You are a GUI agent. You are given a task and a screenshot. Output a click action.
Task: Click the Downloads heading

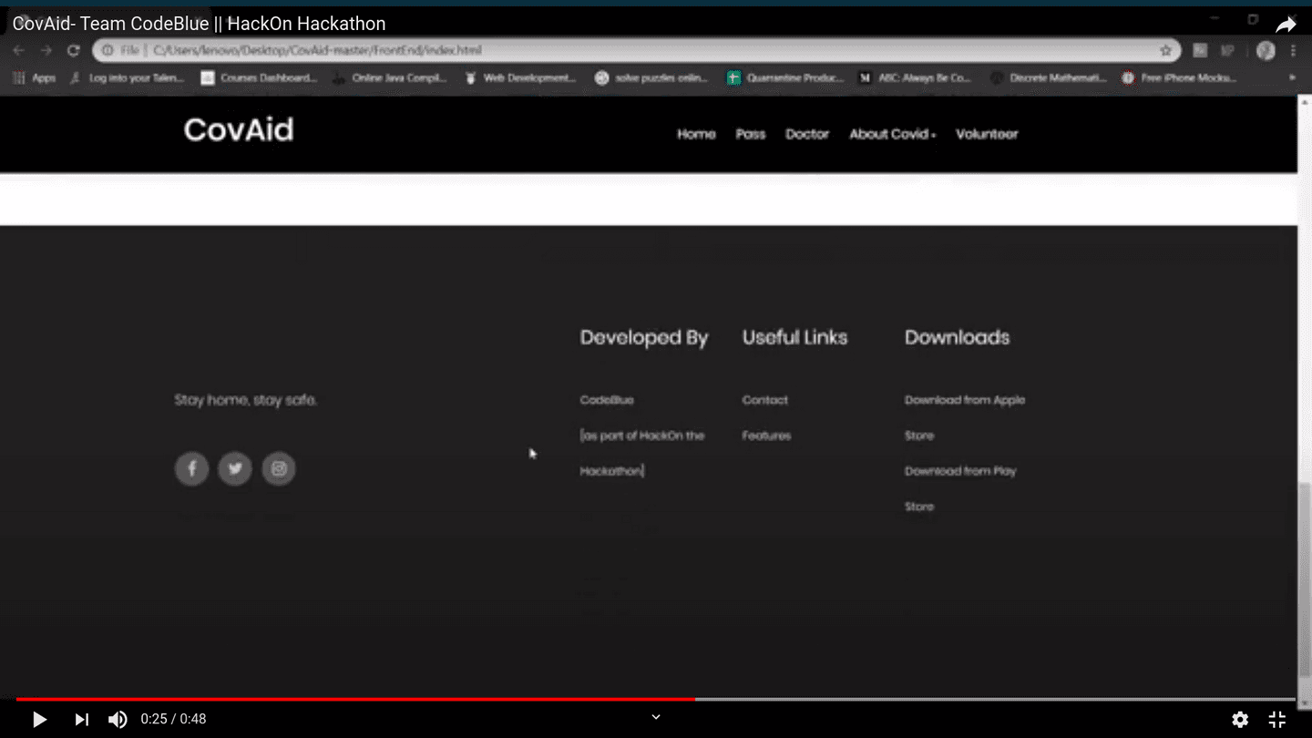tap(958, 337)
